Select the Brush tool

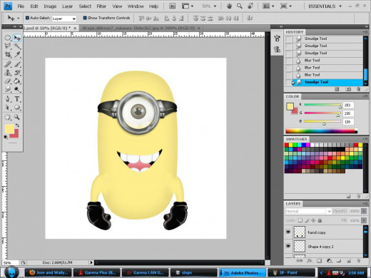click(17, 64)
